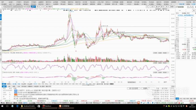Open the 设置均线 dropdown above chart
Screen dimensions: 196x110
[165, 9]
